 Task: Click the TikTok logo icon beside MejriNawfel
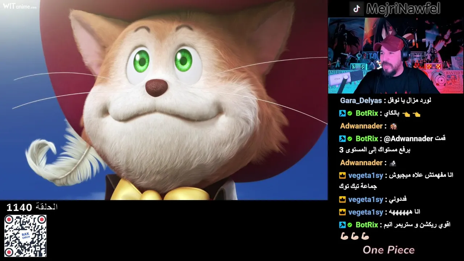(x=357, y=9)
